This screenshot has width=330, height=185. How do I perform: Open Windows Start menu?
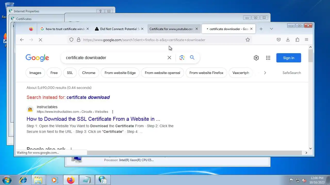pyautogui.click(x=7, y=180)
